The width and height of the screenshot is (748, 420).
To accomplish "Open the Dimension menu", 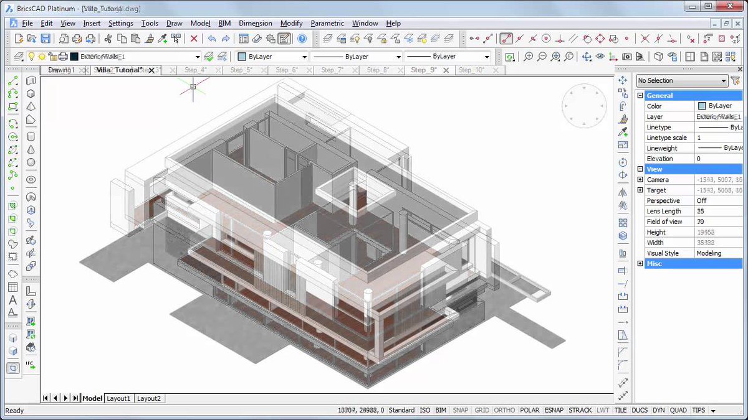I will 256,23.
